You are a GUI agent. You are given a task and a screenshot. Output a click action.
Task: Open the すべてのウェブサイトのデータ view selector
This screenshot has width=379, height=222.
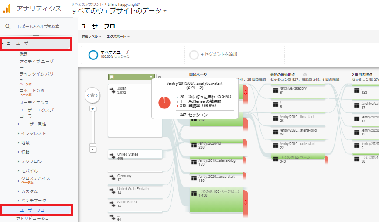pos(119,11)
